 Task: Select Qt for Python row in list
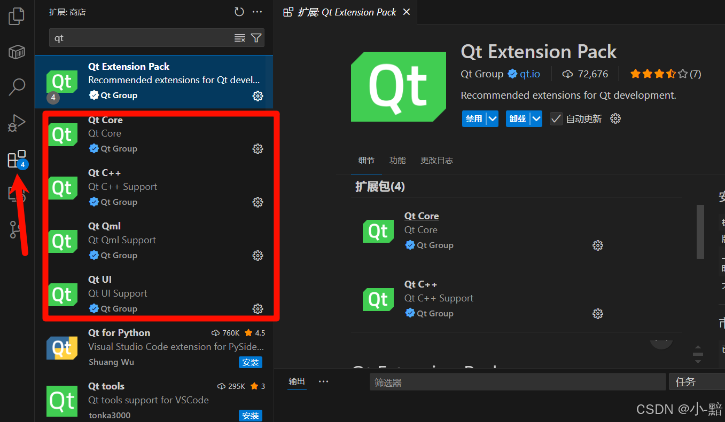tap(154, 348)
